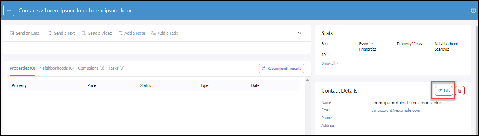The image size is (479, 136).
Task: Expand the actions panel chevron
Action: click(x=300, y=33)
